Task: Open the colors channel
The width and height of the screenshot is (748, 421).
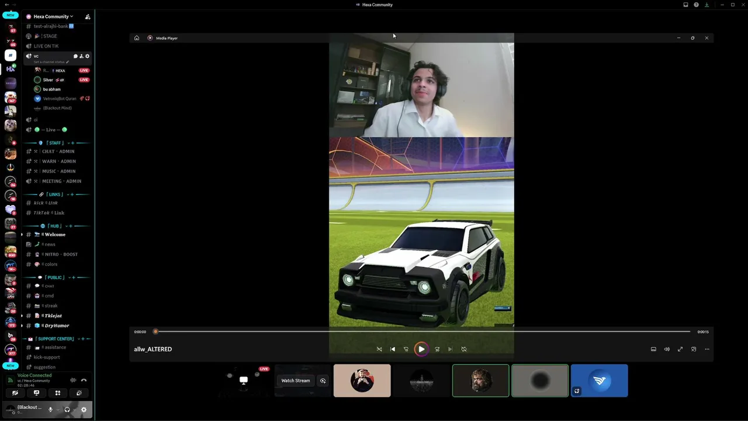Action: [58, 264]
